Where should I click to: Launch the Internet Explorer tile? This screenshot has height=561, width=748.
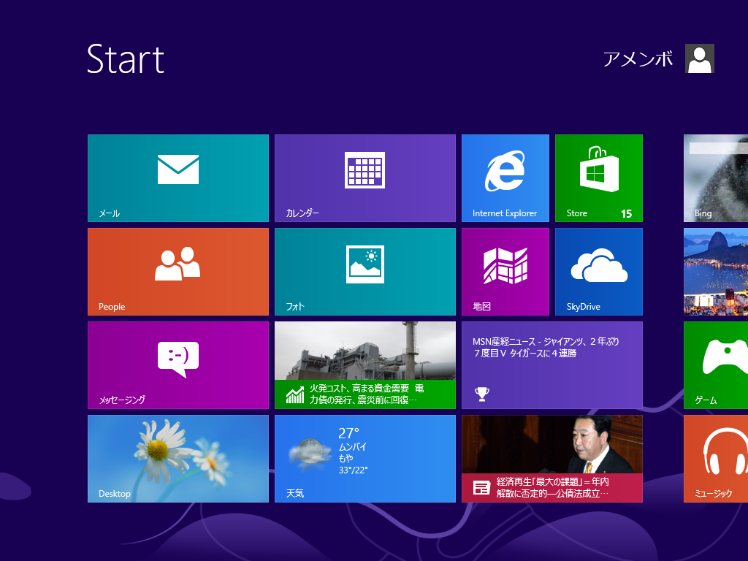click(505, 178)
